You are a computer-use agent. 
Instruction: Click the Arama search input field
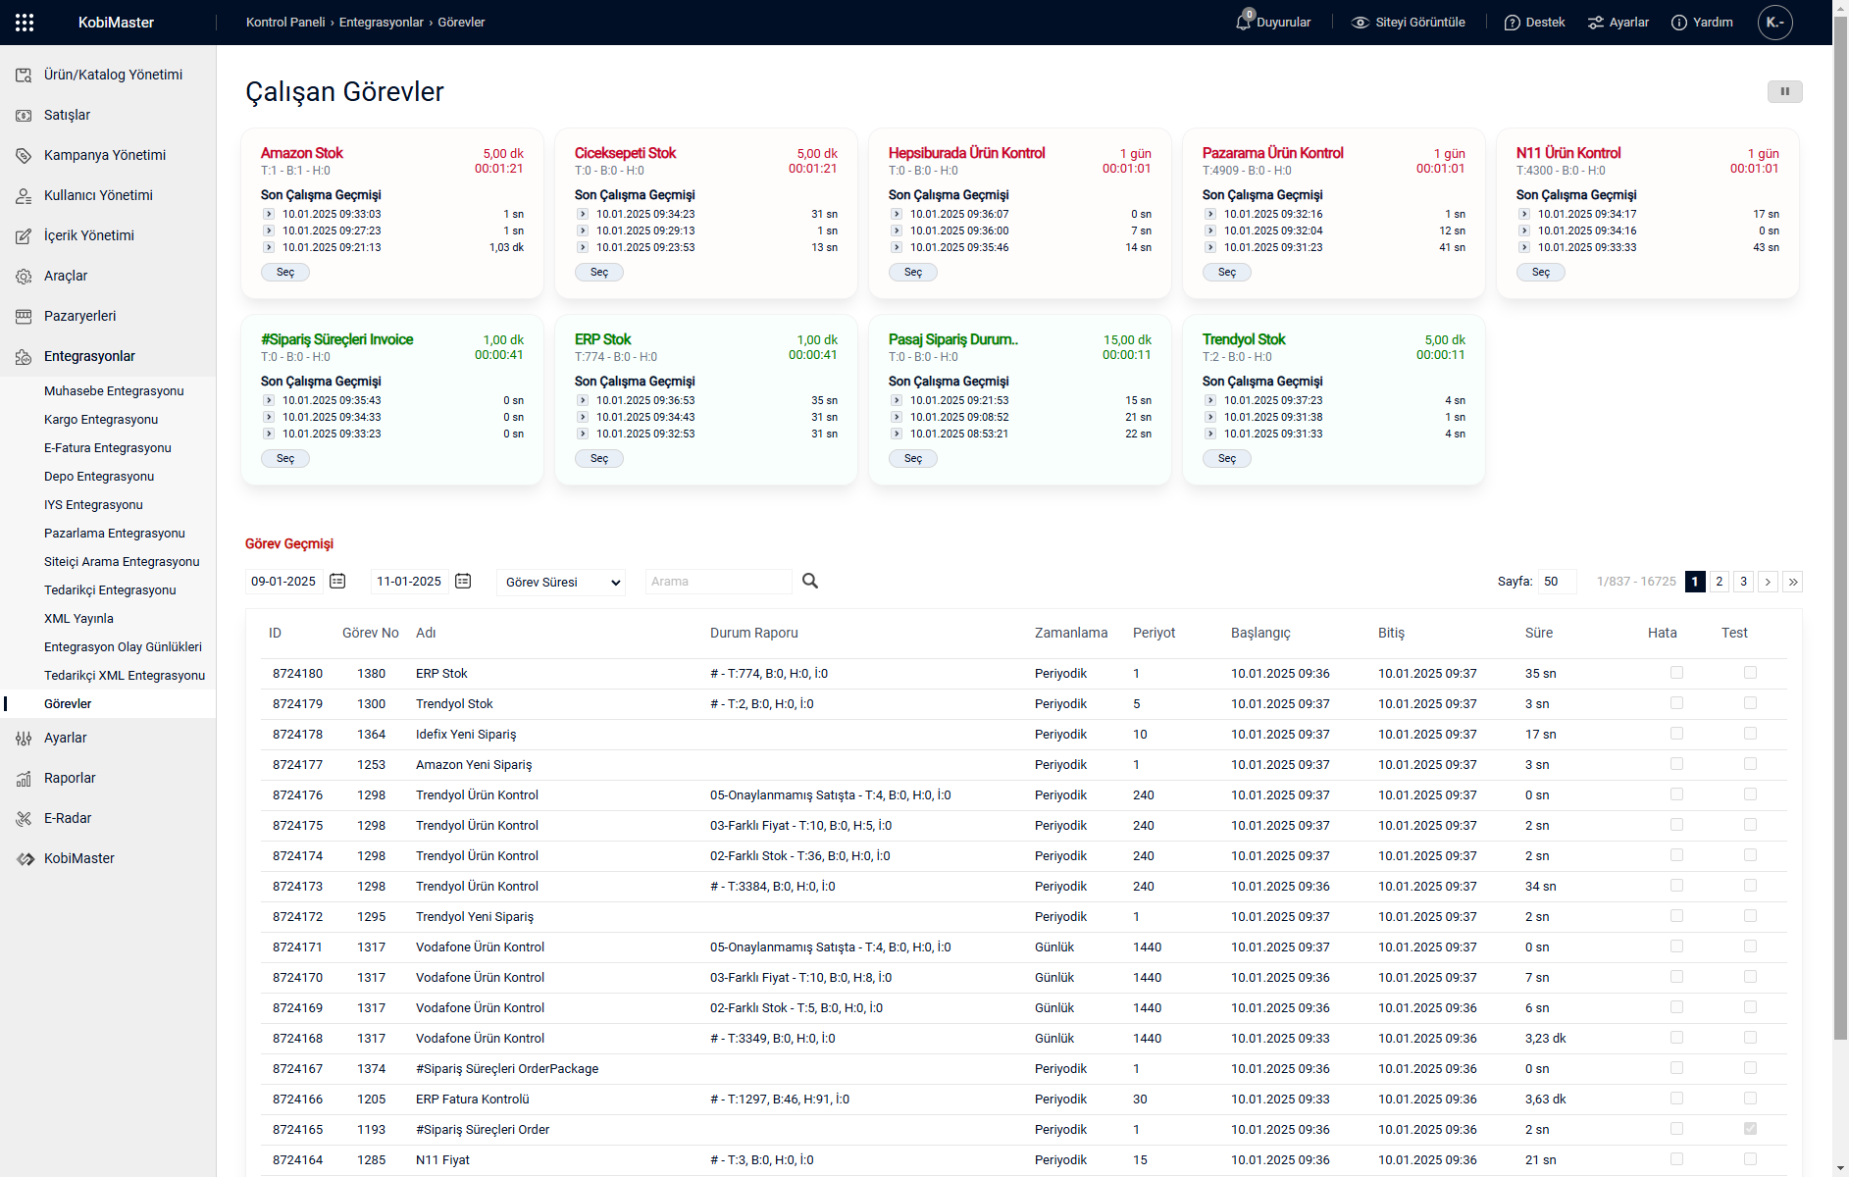pyautogui.click(x=718, y=582)
